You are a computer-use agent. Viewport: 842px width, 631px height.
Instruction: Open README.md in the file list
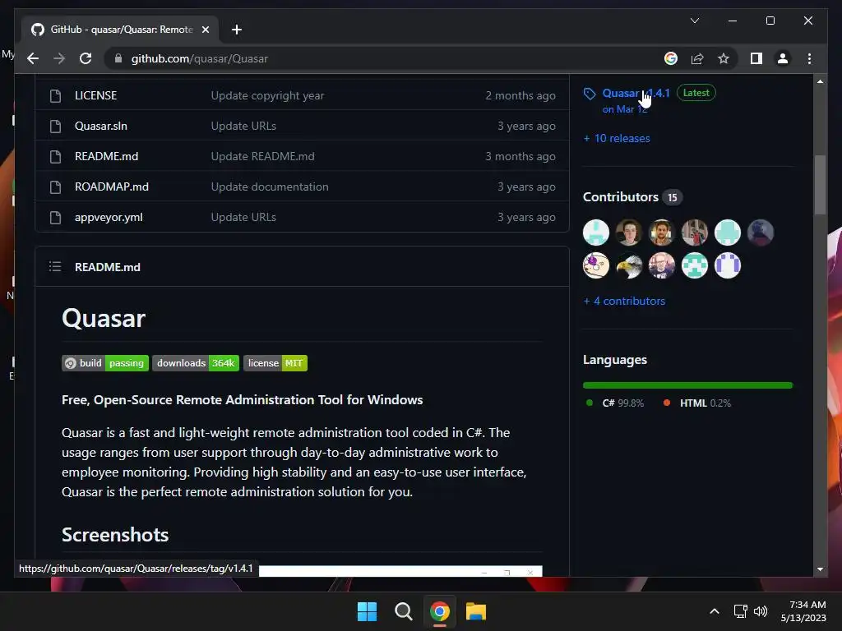(x=106, y=156)
